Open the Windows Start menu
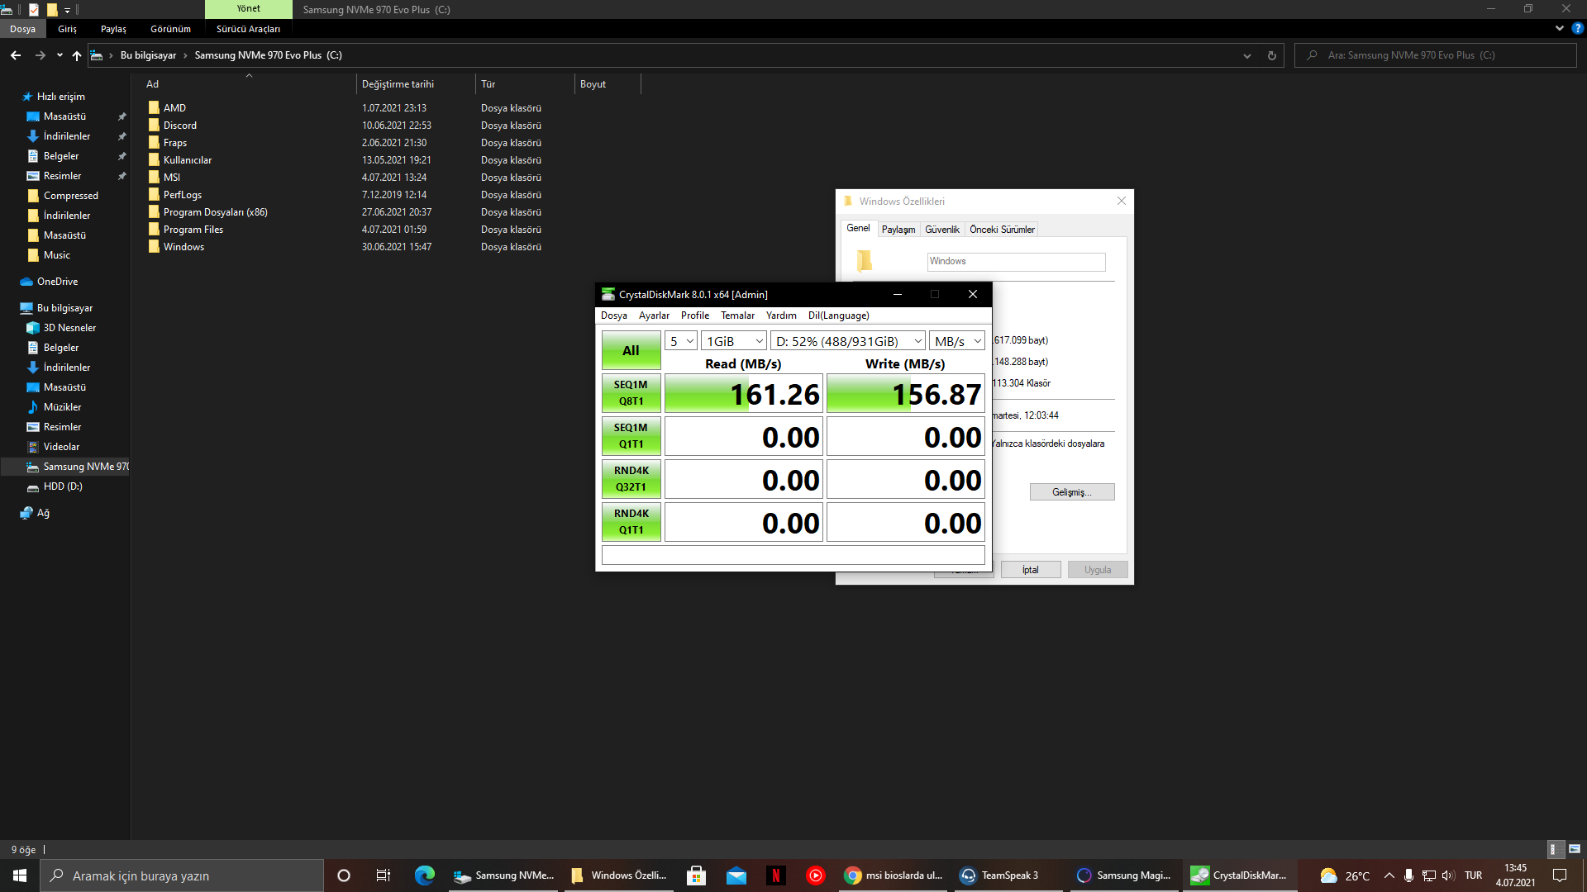Image resolution: width=1587 pixels, height=892 pixels. [20, 875]
